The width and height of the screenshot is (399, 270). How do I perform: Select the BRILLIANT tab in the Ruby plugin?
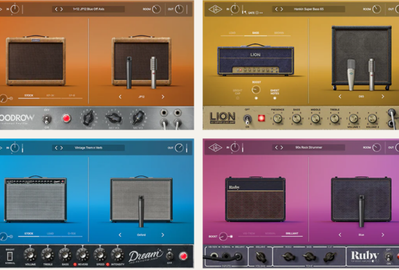(292, 233)
